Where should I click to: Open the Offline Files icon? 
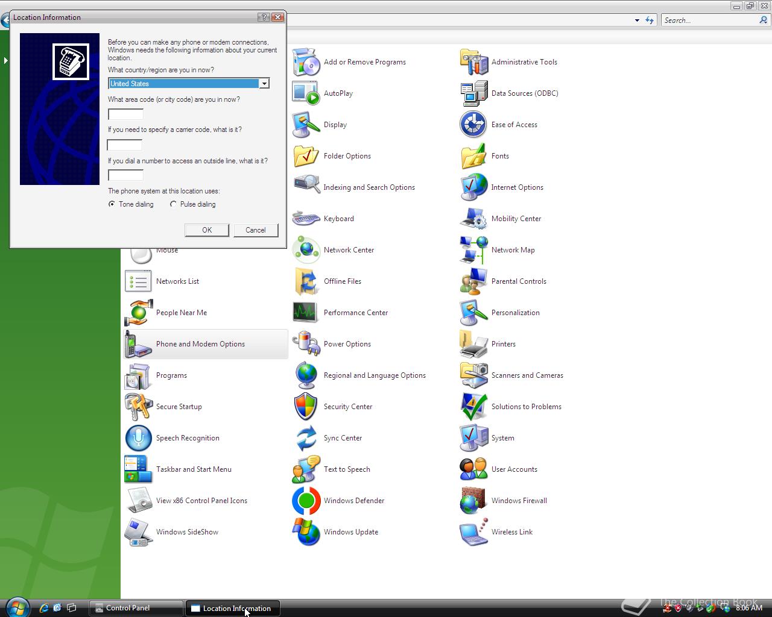pos(306,281)
